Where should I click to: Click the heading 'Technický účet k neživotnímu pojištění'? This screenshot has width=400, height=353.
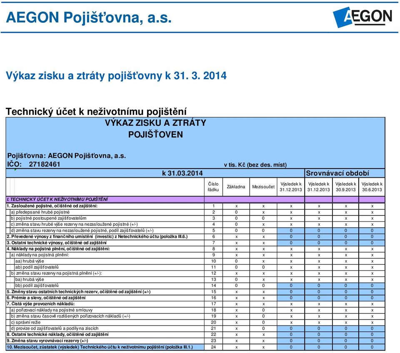(x=96, y=112)
